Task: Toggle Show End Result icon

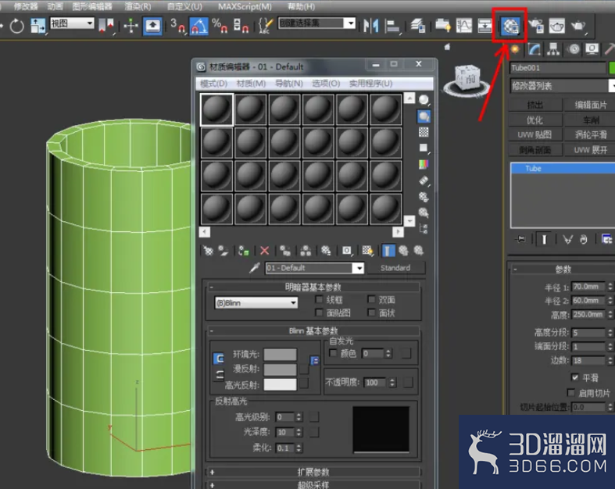Action: pyautogui.click(x=388, y=251)
